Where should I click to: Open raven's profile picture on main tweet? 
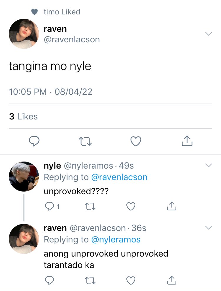[24, 34]
